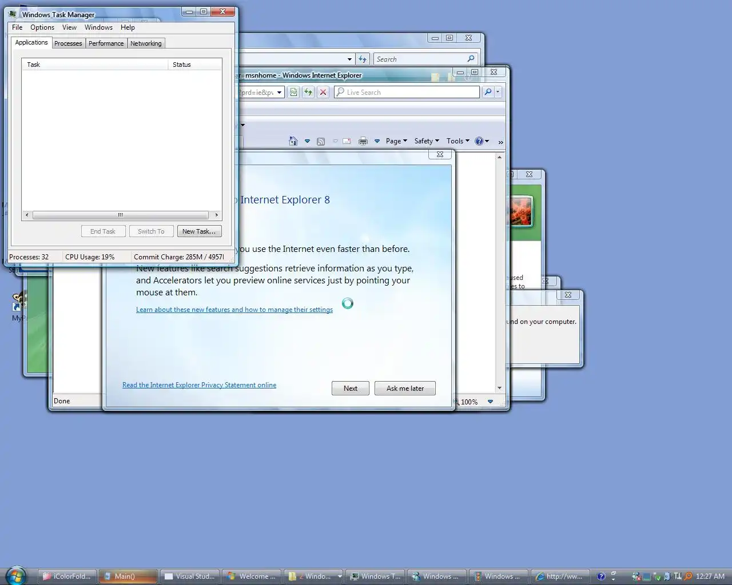Image resolution: width=732 pixels, height=585 pixels.
Task: Click the Windows T... Task Manager taskbar button
Action: 375,576
